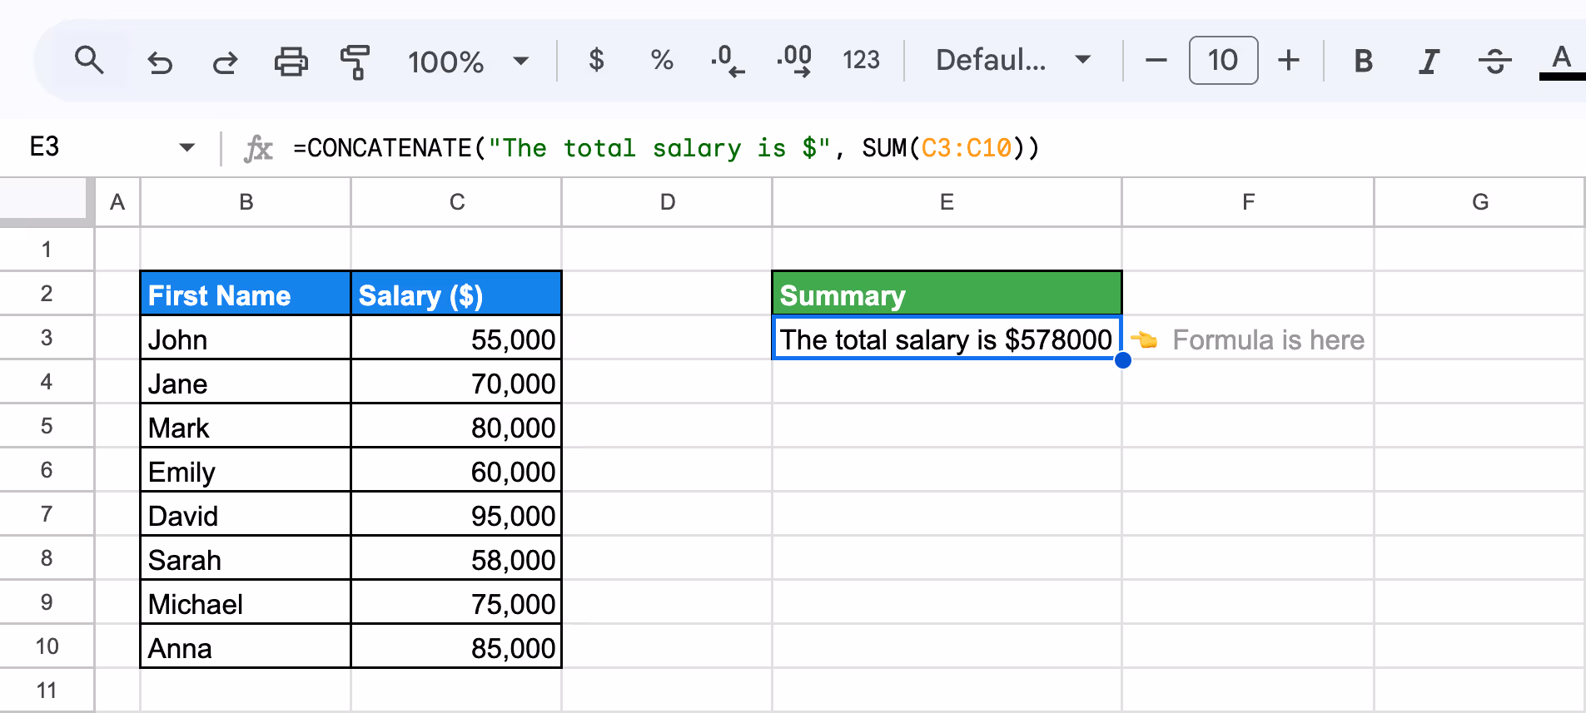
Task: Format as currency with dollar icon
Action: pyautogui.click(x=596, y=60)
